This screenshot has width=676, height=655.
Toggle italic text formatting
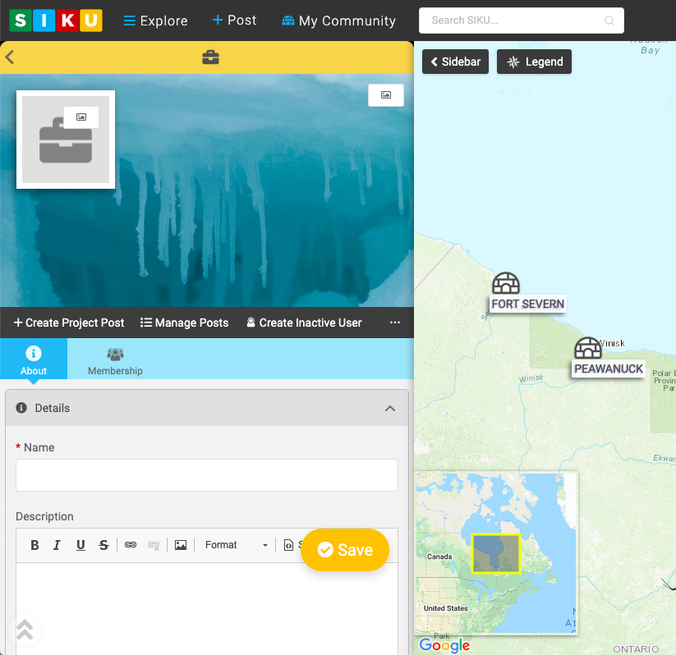tap(57, 545)
